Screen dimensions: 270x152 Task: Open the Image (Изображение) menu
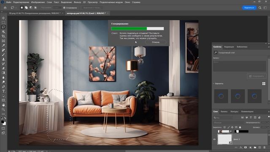tap(38, 2)
